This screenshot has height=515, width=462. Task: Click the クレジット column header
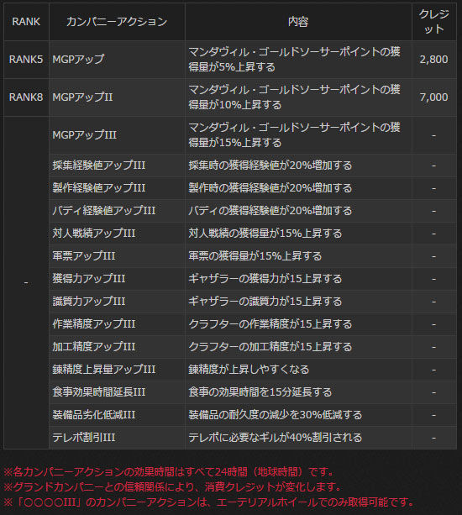433,22
